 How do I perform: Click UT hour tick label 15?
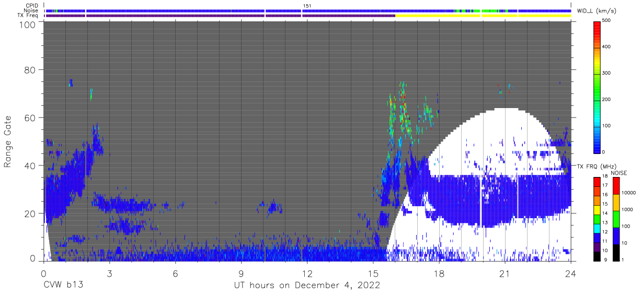point(373,273)
